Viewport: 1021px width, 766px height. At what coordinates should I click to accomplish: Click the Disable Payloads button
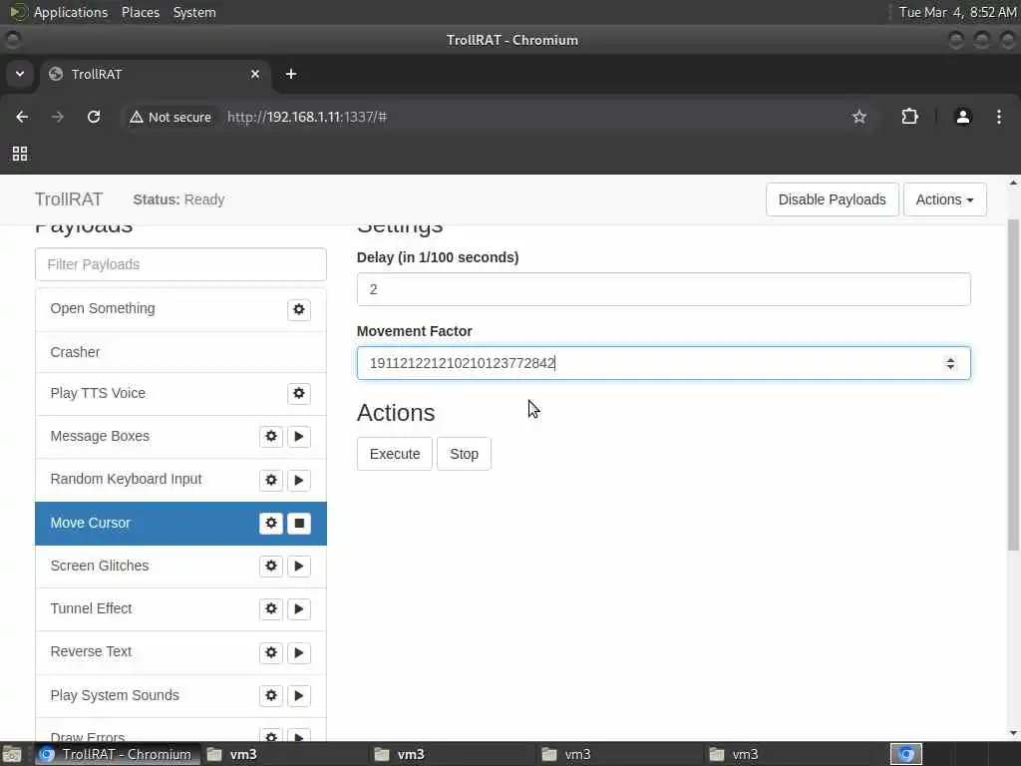click(x=833, y=199)
